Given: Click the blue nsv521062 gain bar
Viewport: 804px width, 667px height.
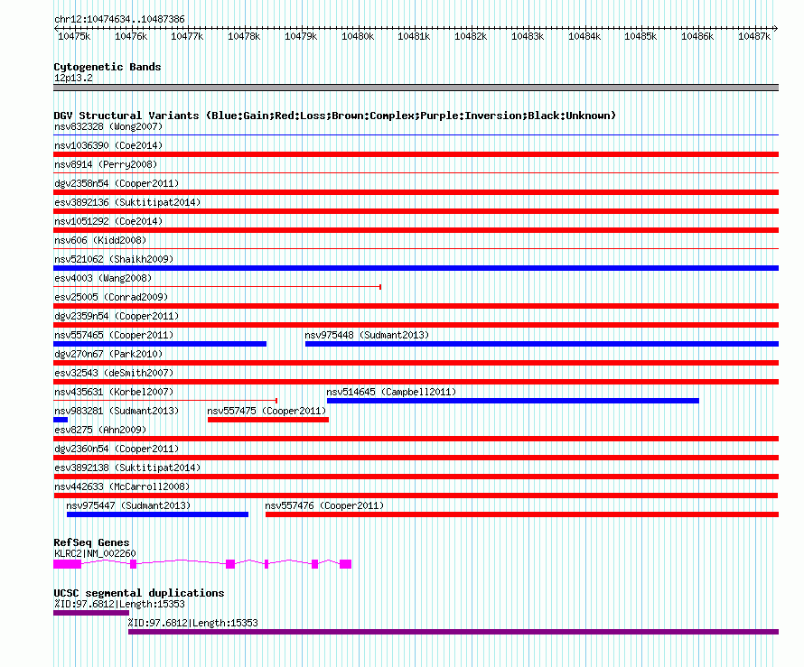Looking at the screenshot, I should click(416, 268).
